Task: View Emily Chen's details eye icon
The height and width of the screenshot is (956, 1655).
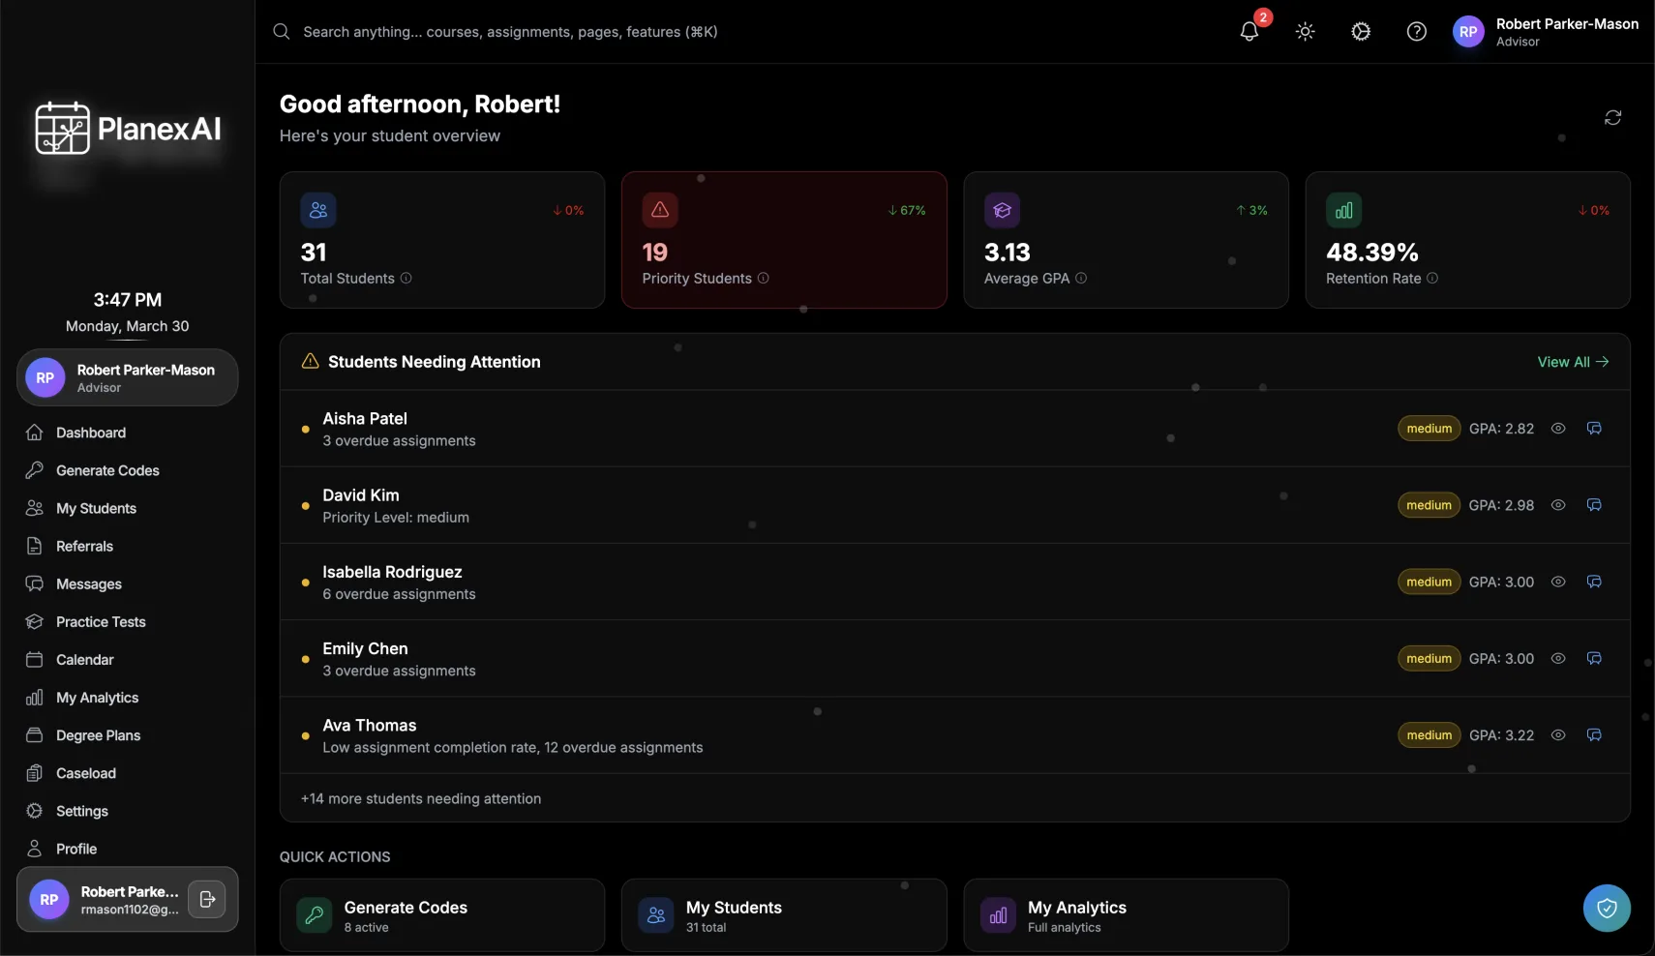Action: pos(1558,658)
